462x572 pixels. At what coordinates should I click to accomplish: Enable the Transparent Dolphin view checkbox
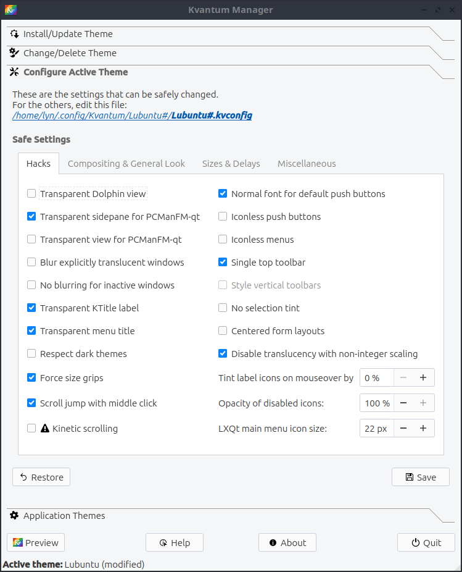point(31,194)
